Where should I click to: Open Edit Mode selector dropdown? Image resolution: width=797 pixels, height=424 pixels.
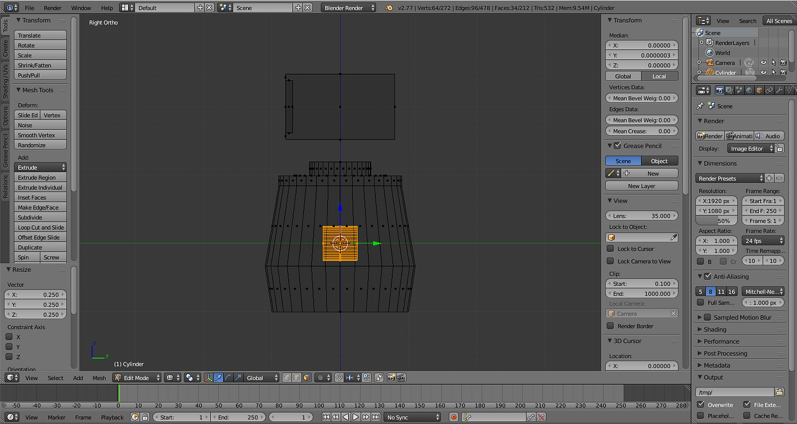137,378
